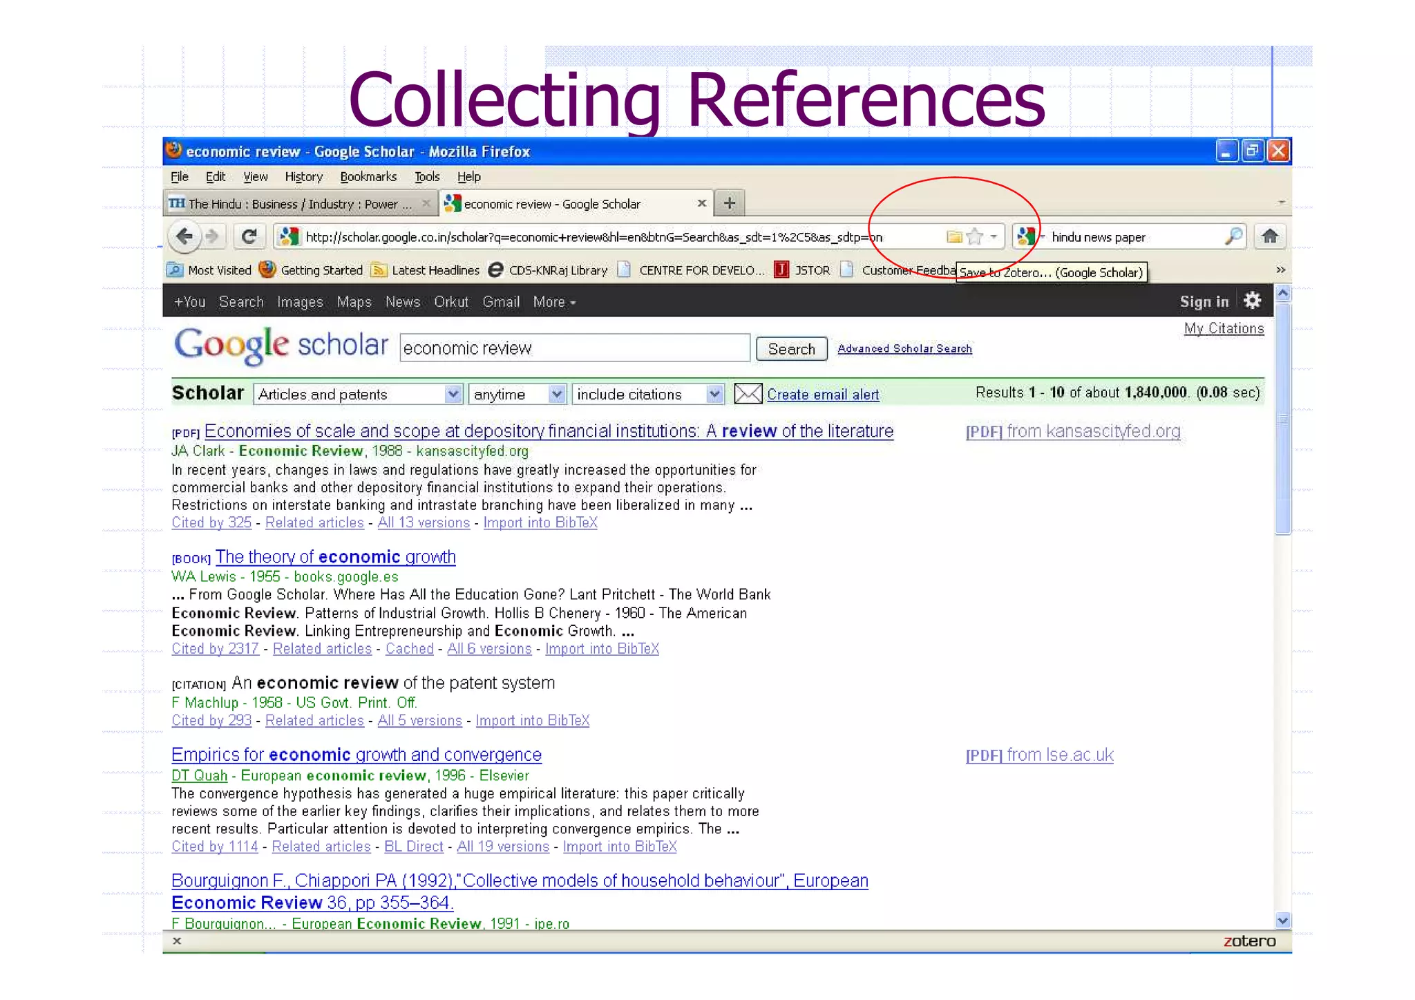This screenshot has width=1415, height=1000.
Task: Click the Save to Zotero folder icon
Action: coord(954,237)
